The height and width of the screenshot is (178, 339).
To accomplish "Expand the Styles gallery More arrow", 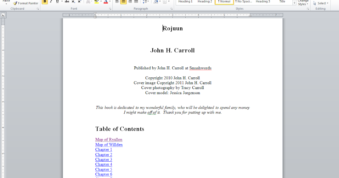I will [294, 3].
